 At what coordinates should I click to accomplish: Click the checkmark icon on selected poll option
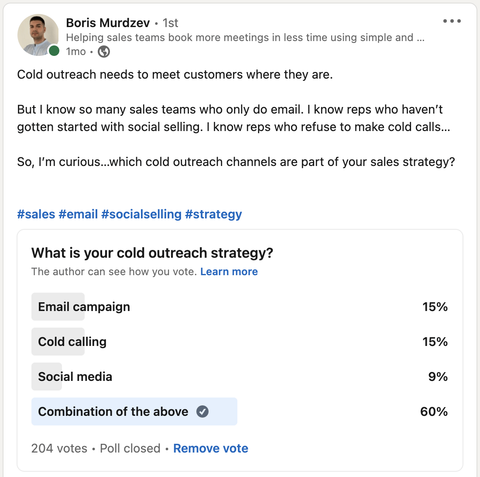tap(202, 411)
